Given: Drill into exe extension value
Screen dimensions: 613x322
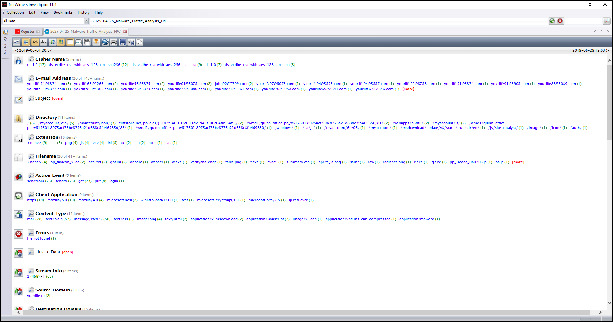Looking at the screenshot, I should (x=95, y=143).
